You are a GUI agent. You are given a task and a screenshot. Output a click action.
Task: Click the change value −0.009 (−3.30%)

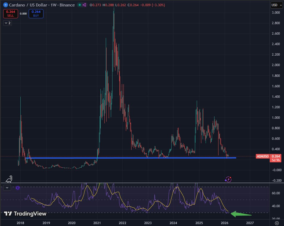(x=152, y=5)
